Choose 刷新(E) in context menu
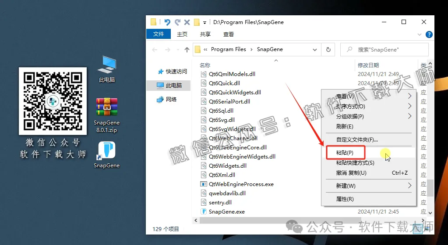This screenshot has width=448, height=245. tap(369, 126)
